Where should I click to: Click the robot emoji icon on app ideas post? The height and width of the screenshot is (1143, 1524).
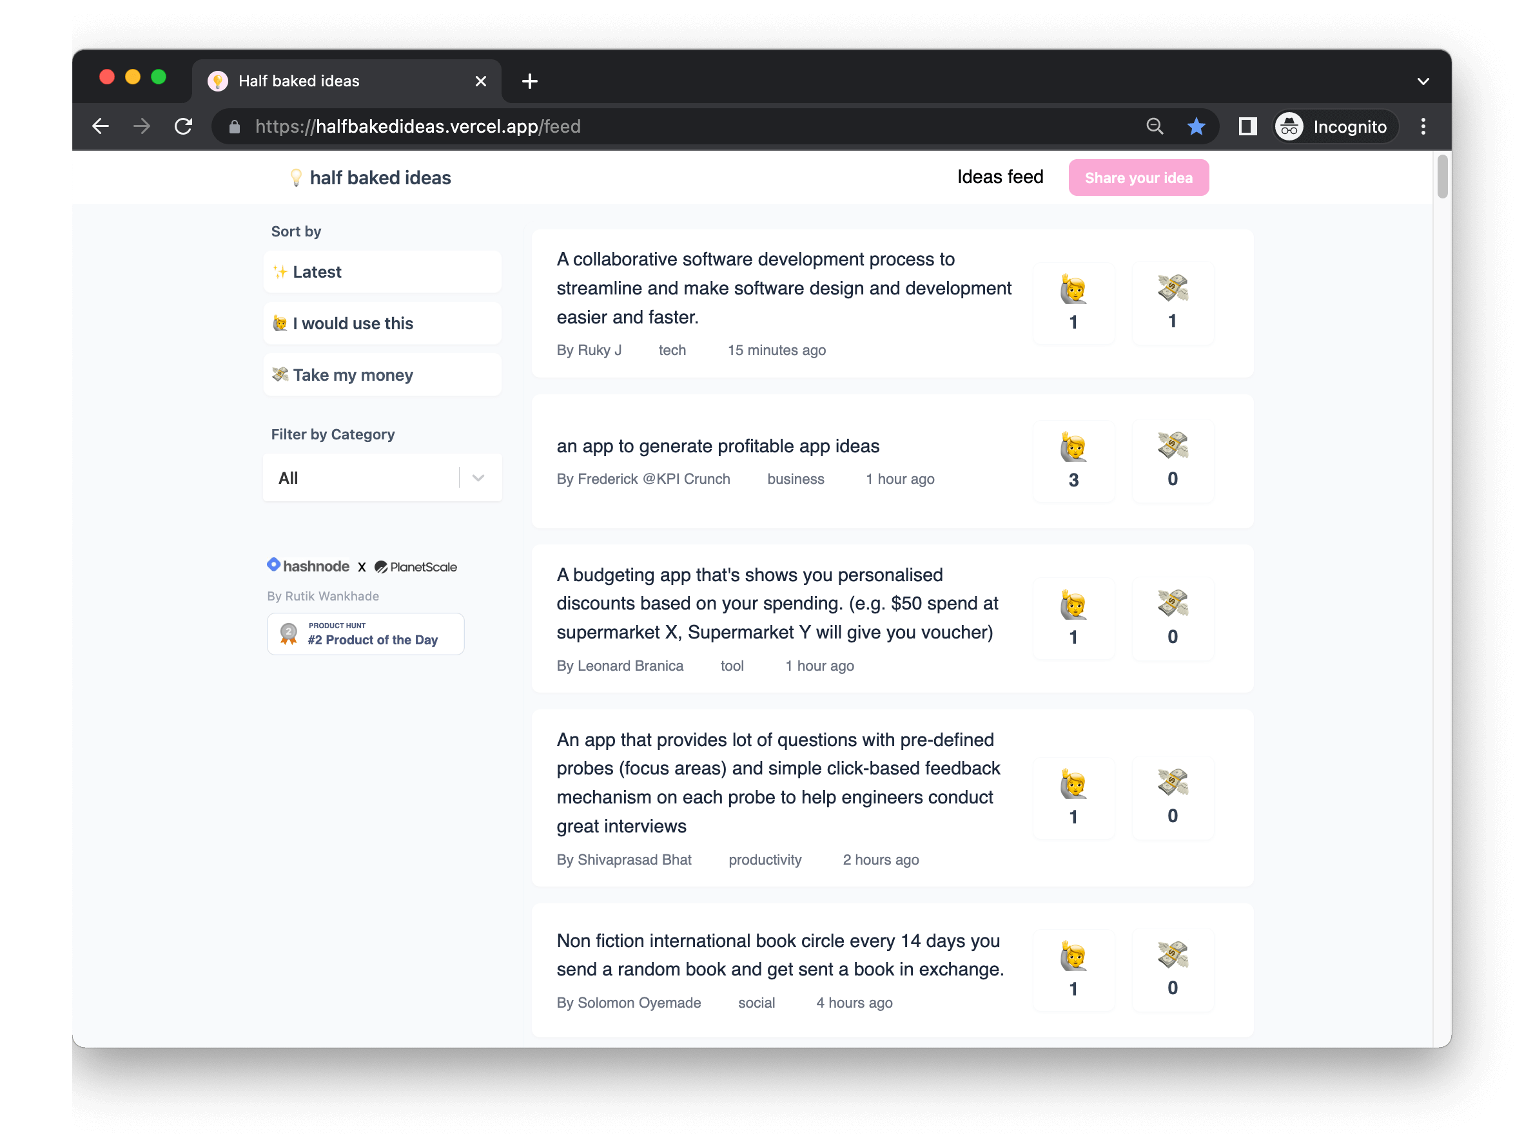pos(1073,445)
